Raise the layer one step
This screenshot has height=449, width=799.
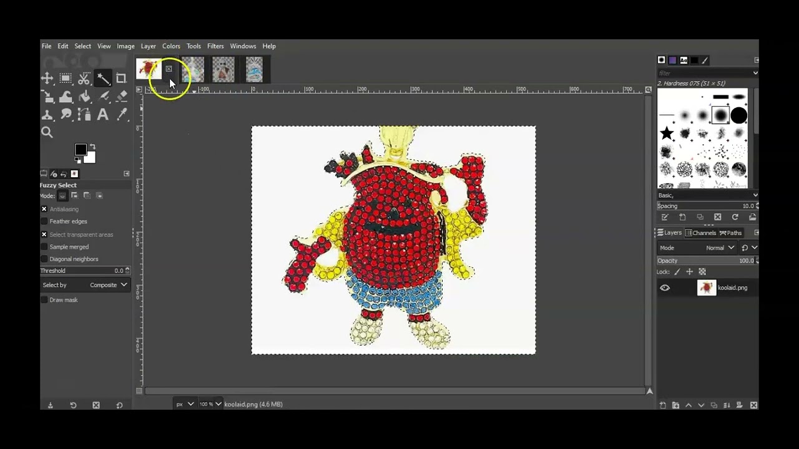tap(689, 405)
